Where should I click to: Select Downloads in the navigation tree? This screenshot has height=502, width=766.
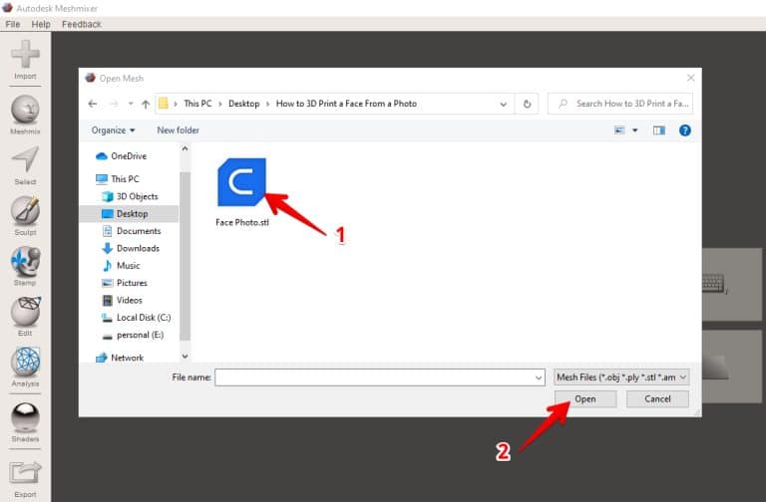(x=138, y=248)
